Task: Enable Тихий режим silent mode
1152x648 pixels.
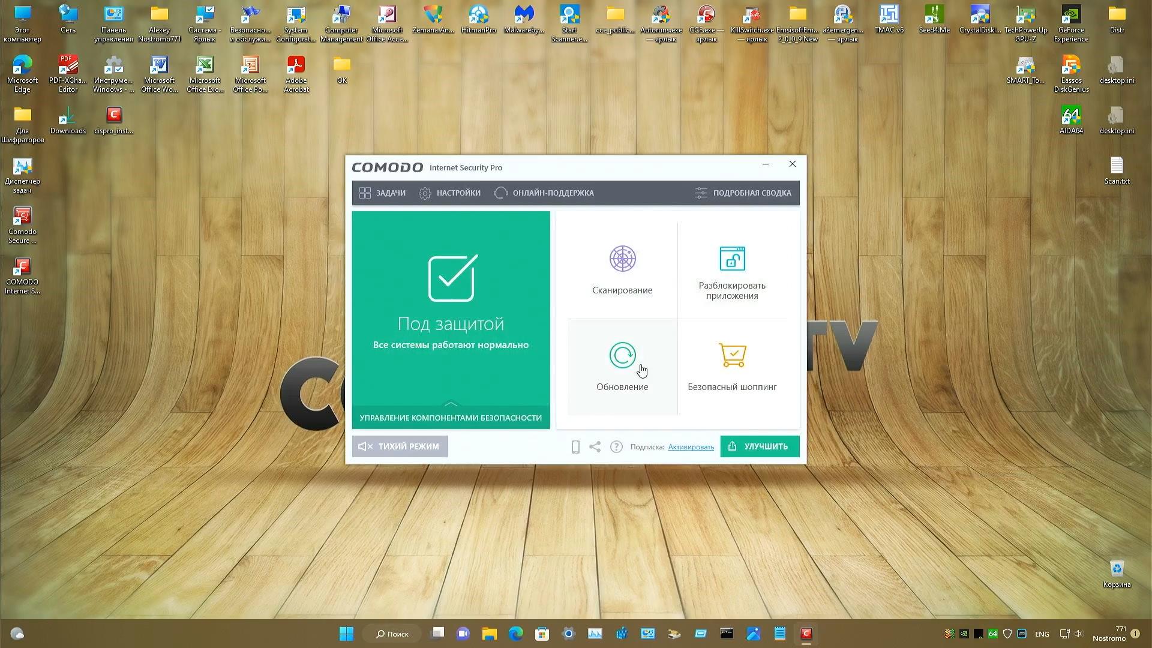Action: [399, 446]
